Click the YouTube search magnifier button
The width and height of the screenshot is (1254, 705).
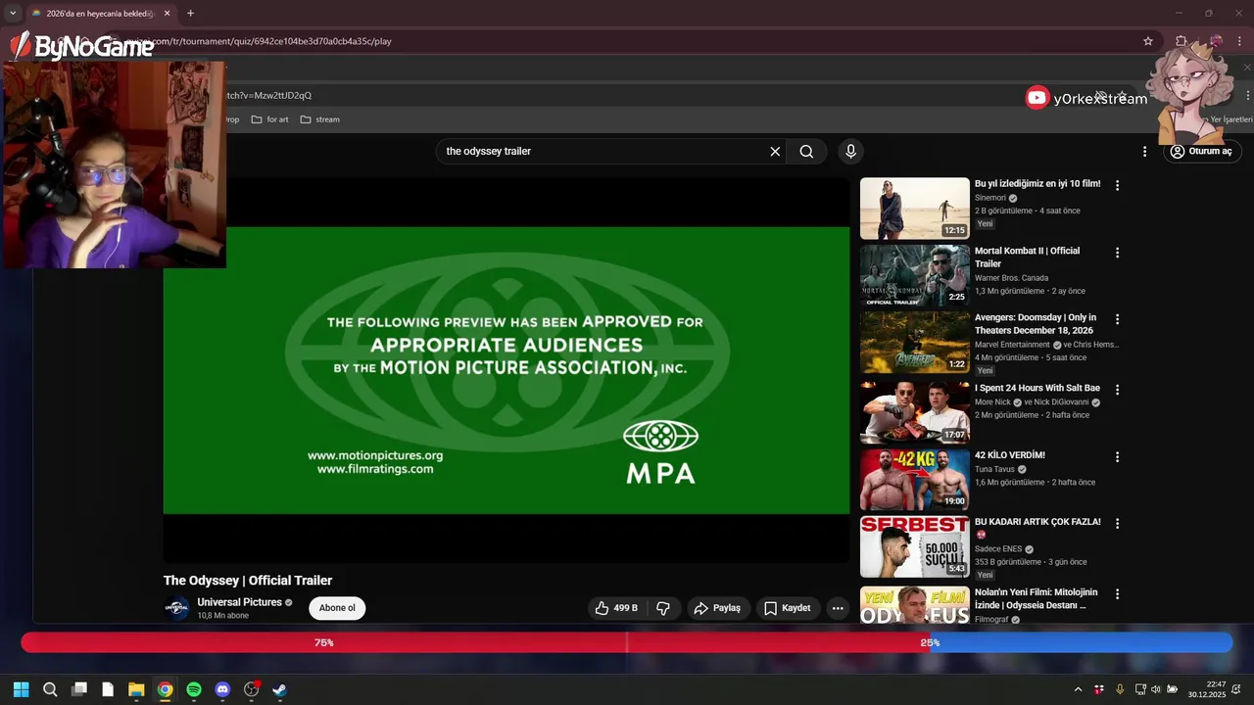tap(806, 152)
